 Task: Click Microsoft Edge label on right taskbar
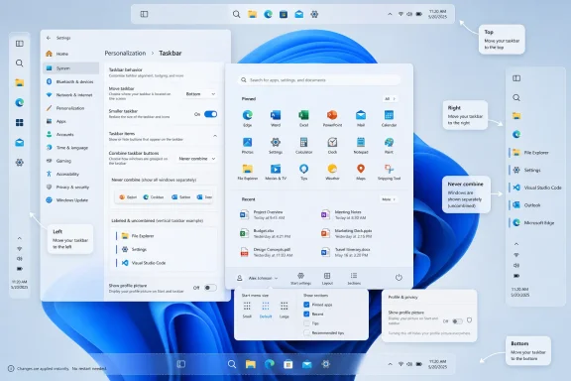[x=539, y=223]
